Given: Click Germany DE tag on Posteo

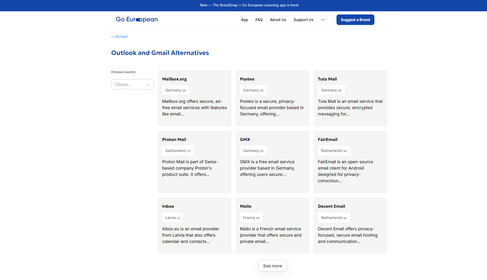Looking at the screenshot, I should click(x=253, y=90).
